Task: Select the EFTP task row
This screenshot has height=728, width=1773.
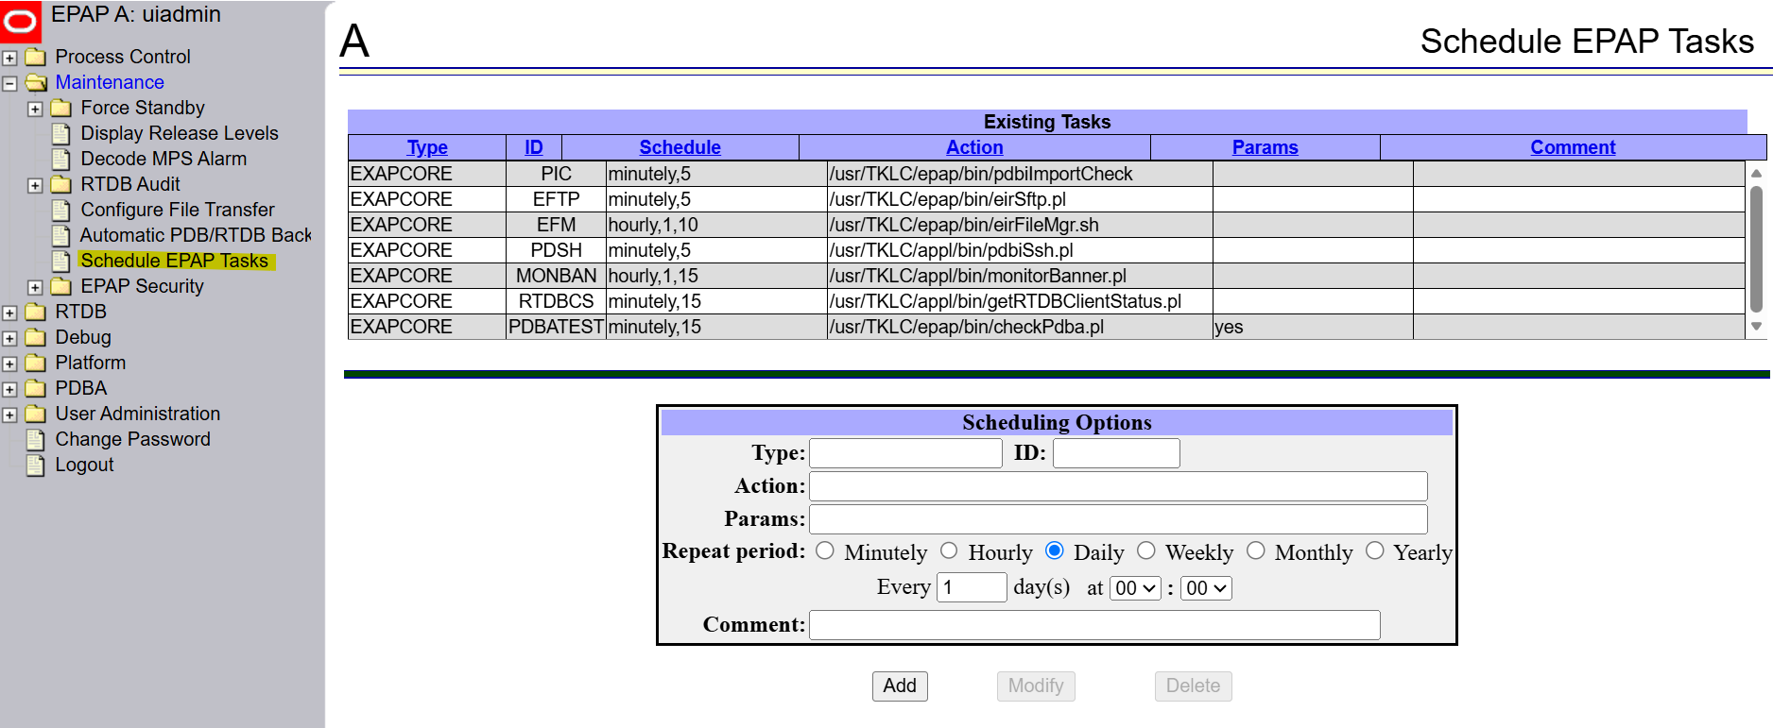Action: (1046, 199)
